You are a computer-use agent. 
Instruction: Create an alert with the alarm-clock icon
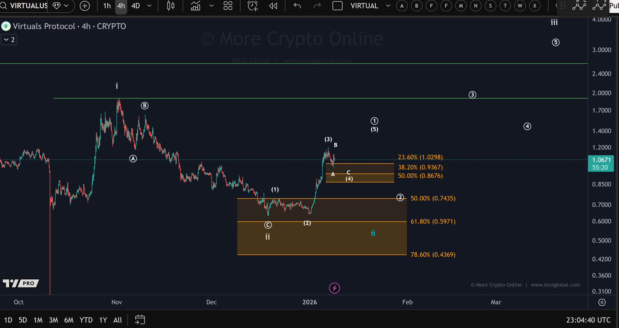pos(252,6)
